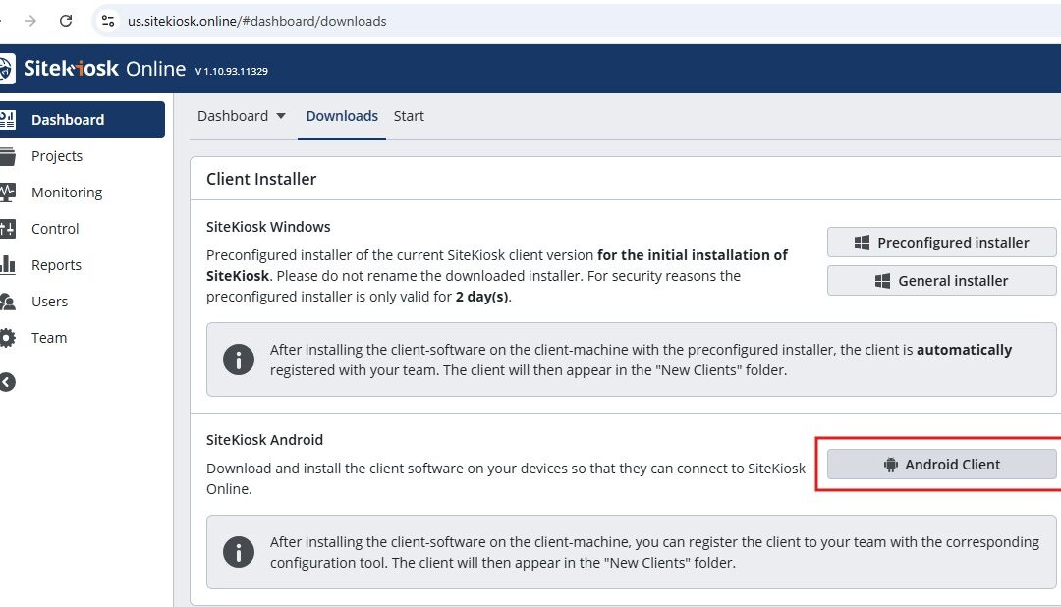This screenshot has height=607, width=1061.
Task: Reload the page in browser
Action: coord(66,21)
